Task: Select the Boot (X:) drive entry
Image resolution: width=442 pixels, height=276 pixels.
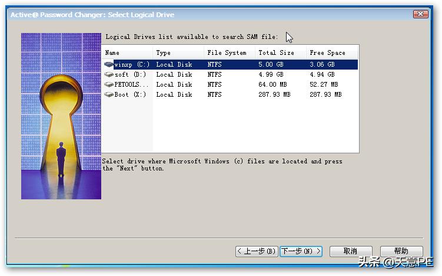Action: (x=129, y=94)
